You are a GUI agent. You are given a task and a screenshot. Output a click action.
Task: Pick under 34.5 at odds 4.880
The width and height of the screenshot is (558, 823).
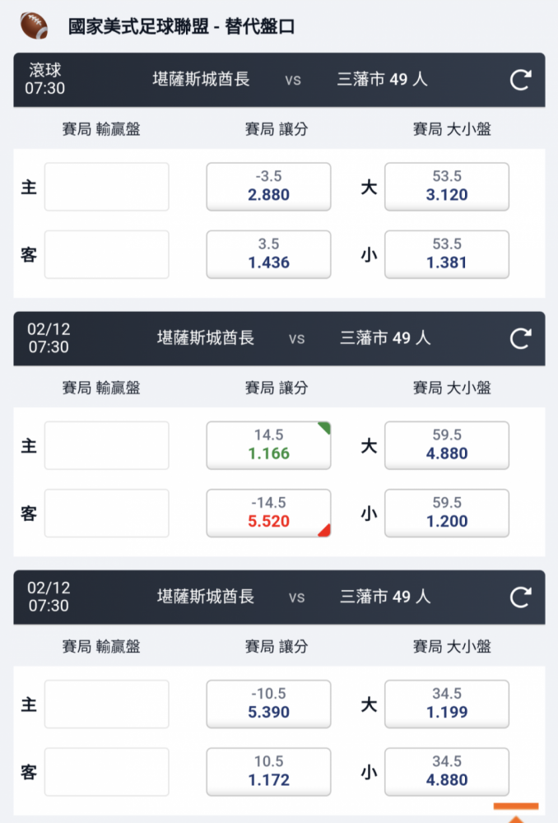[x=447, y=772]
